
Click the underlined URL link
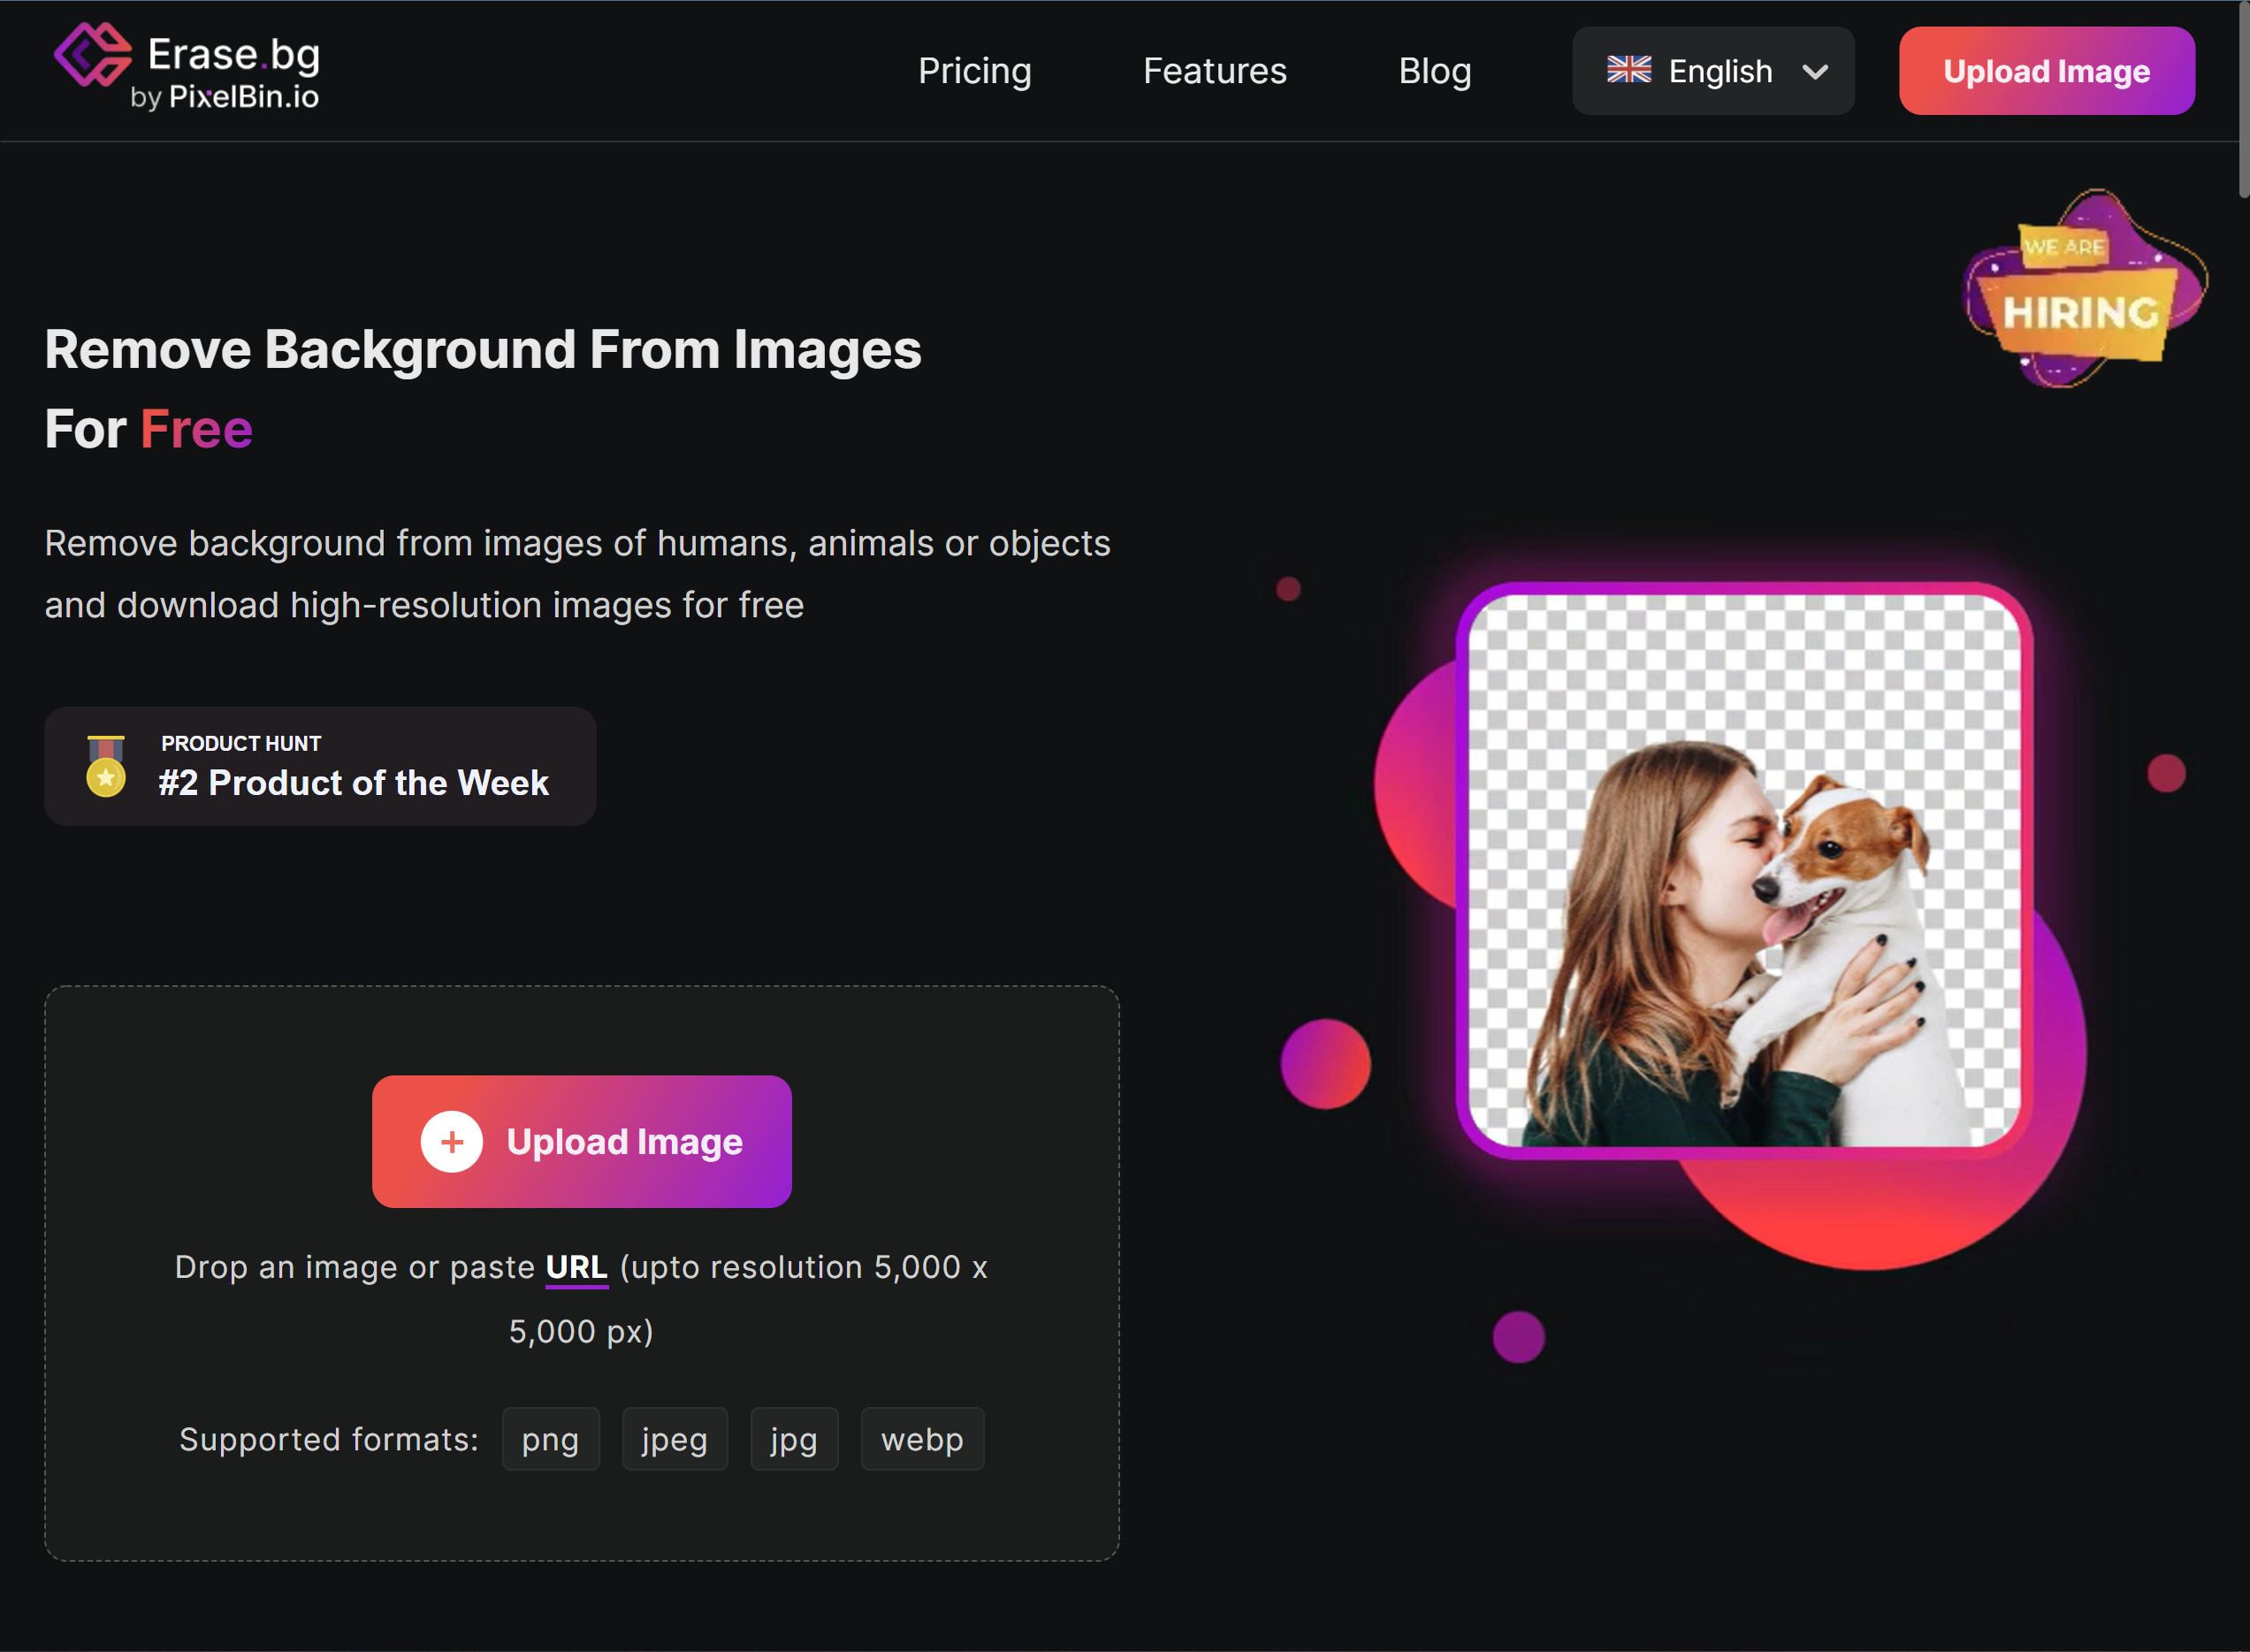click(576, 1267)
